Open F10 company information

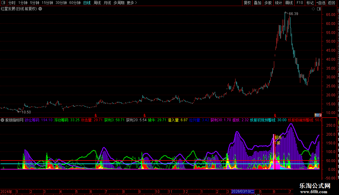coord(300,3)
